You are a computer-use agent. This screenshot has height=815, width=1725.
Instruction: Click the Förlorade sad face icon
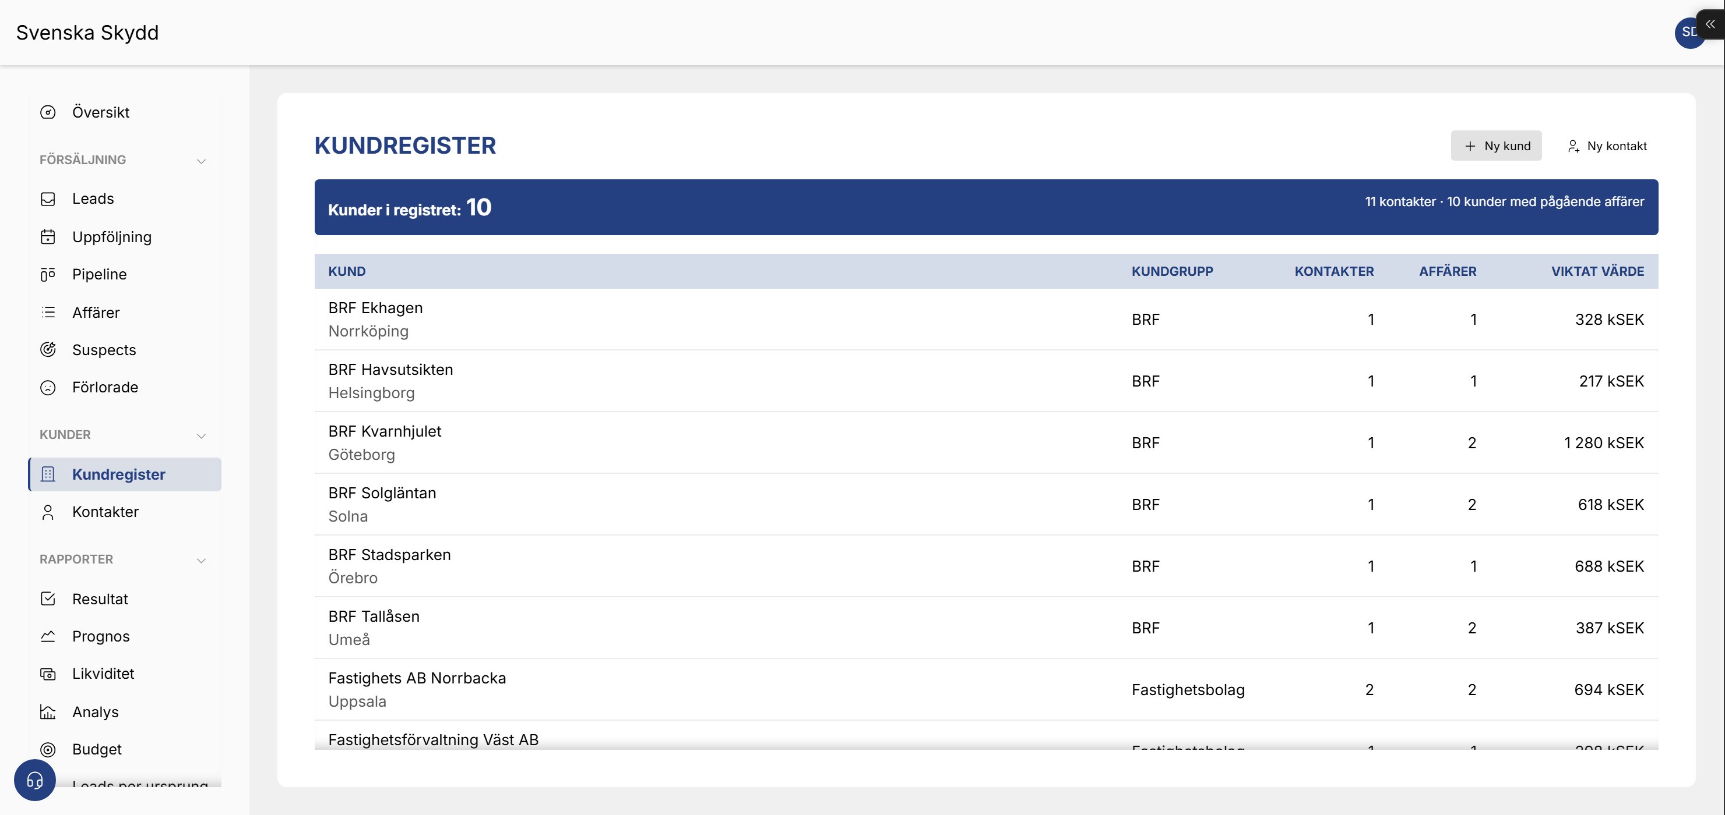coord(48,388)
